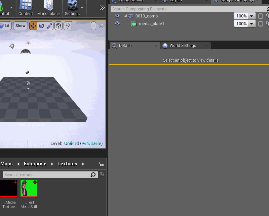Screen dimensions: 269x216
Task: Click the Lit view mode button
Action: [5, 26]
